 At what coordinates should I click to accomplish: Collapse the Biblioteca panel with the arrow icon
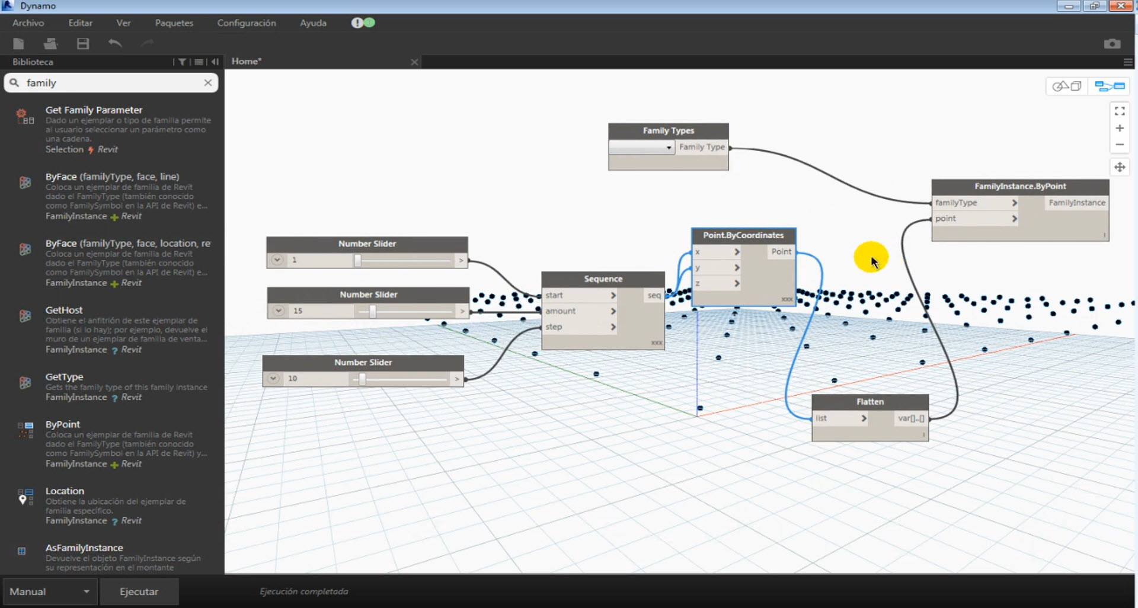coord(215,61)
